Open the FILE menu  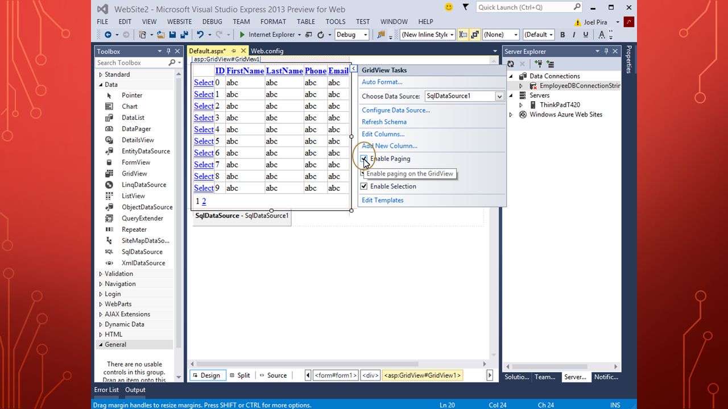point(102,22)
